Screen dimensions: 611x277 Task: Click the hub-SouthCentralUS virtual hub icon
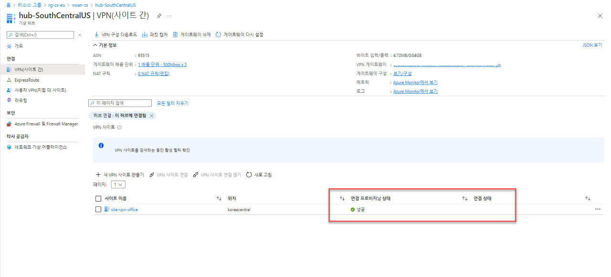point(11,18)
